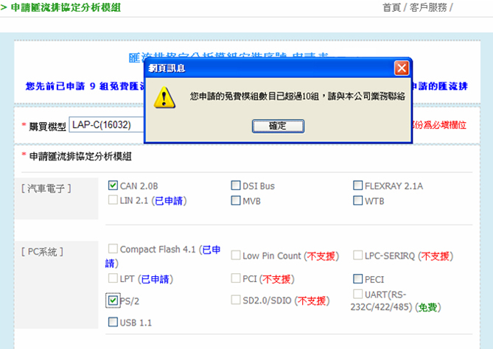Select the MVB checkbox

coord(235,200)
